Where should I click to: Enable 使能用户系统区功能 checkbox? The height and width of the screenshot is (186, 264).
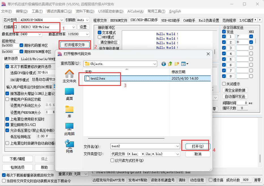7,99
